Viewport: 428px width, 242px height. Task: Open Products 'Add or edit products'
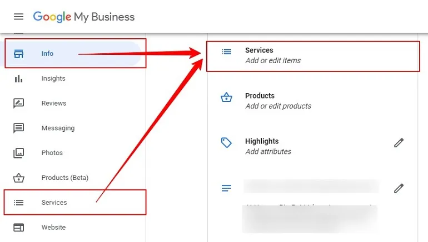click(313, 101)
